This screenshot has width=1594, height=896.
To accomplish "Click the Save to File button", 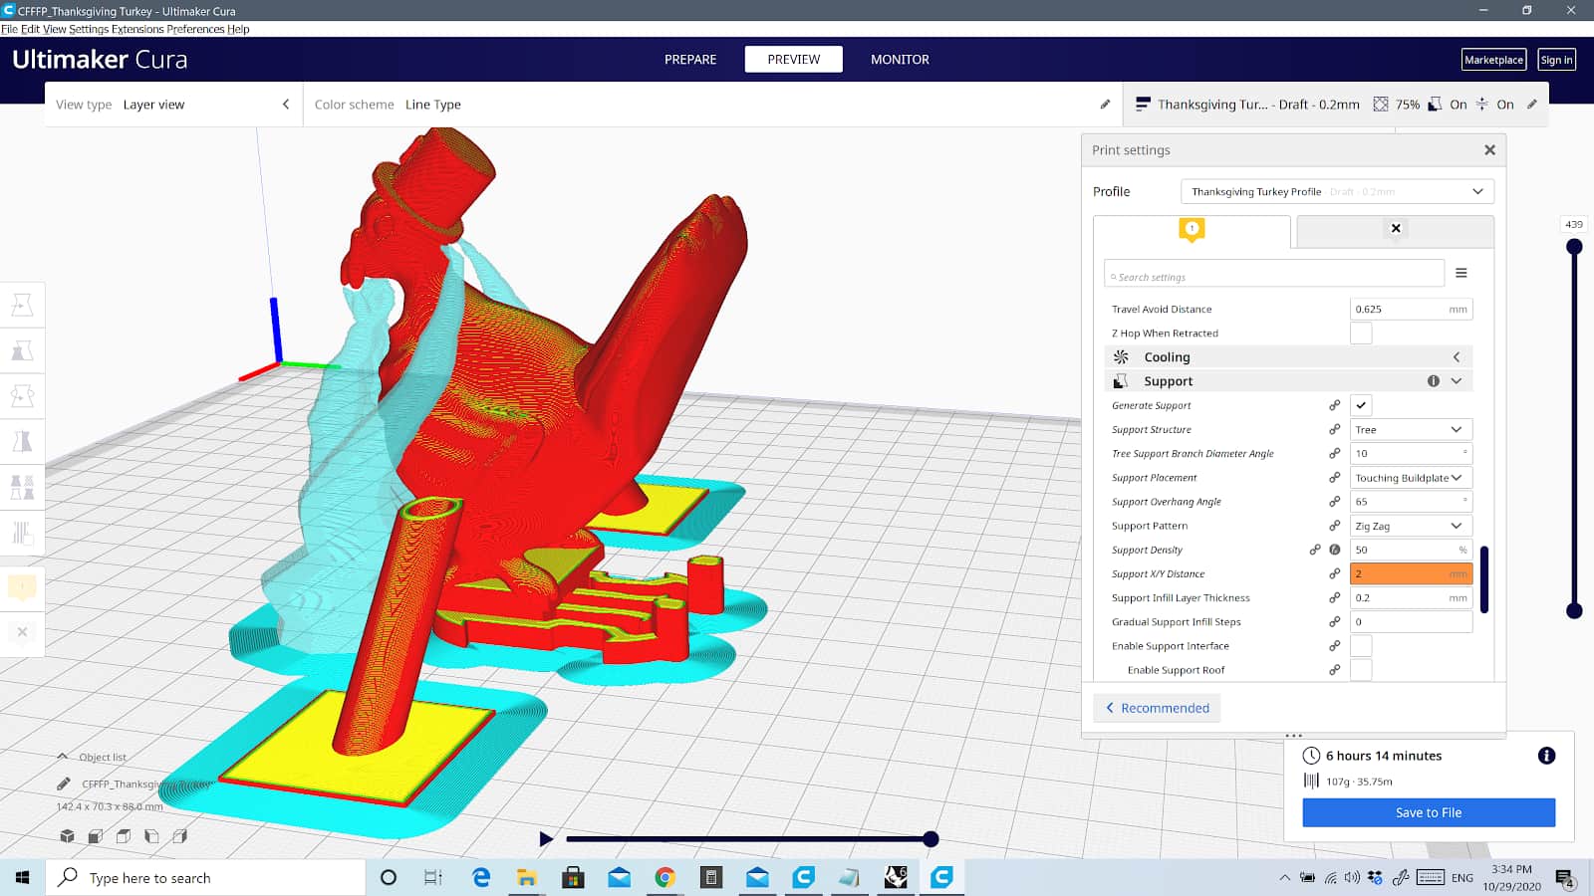I will click(x=1428, y=812).
